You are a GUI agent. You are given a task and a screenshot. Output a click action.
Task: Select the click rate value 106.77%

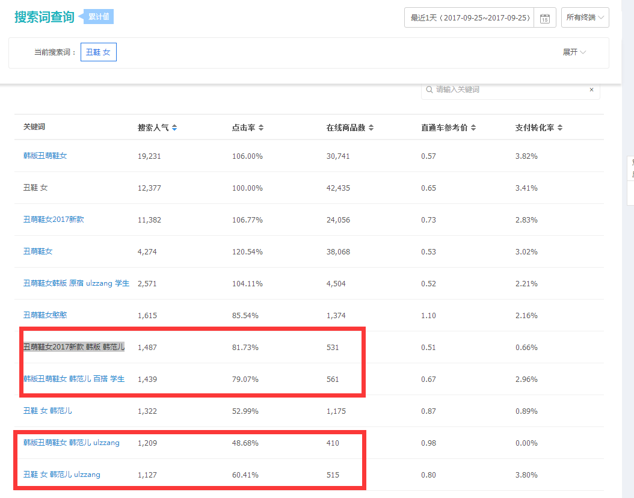(x=247, y=220)
